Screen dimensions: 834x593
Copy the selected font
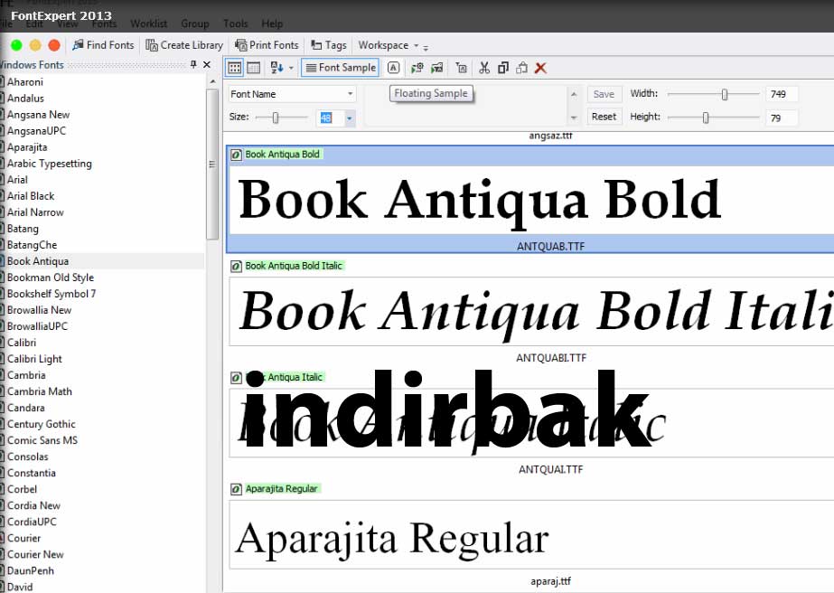pyautogui.click(x=502, y=68)
